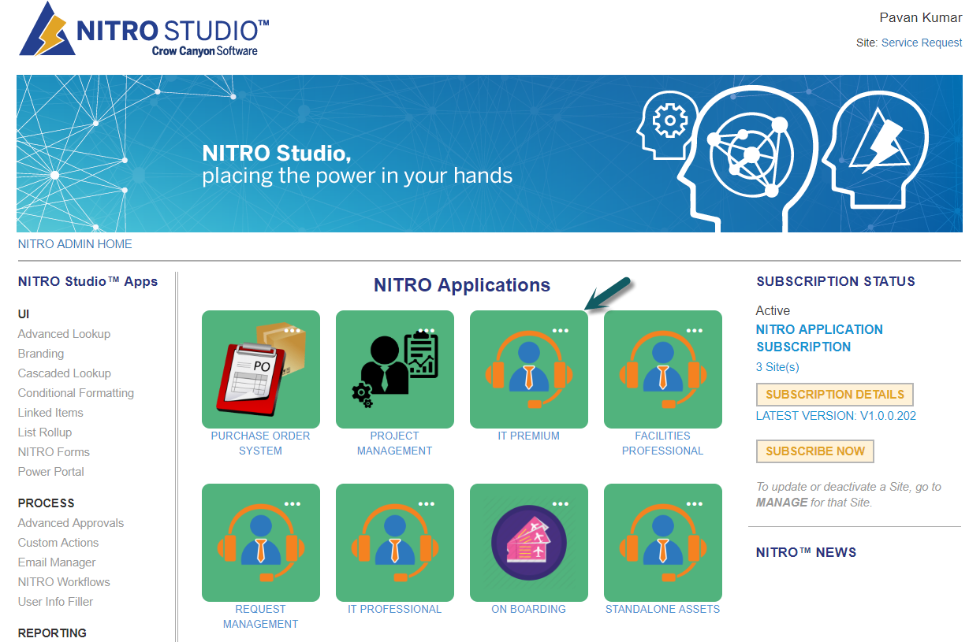Screen dimensions: 969x642
Task: Click LATEST VERSION: V1.0.0.202 link
Action: coord(836,416)
